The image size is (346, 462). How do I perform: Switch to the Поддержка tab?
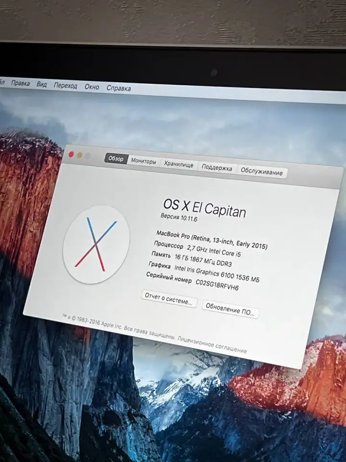[x=217, y=168]
